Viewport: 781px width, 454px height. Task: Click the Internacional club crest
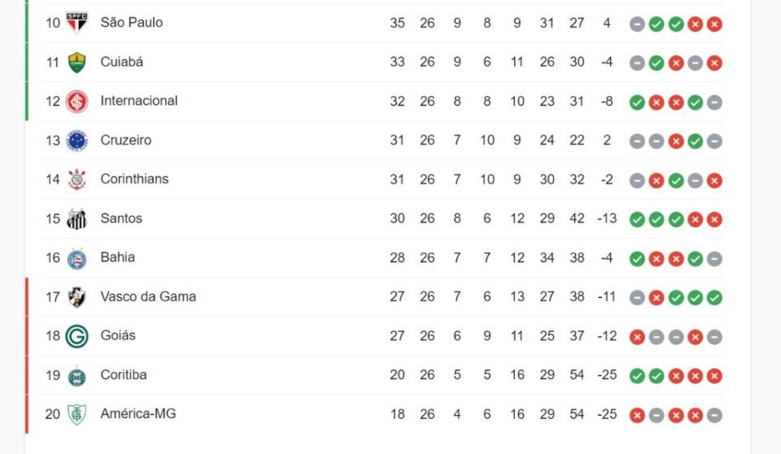(76, 102)
